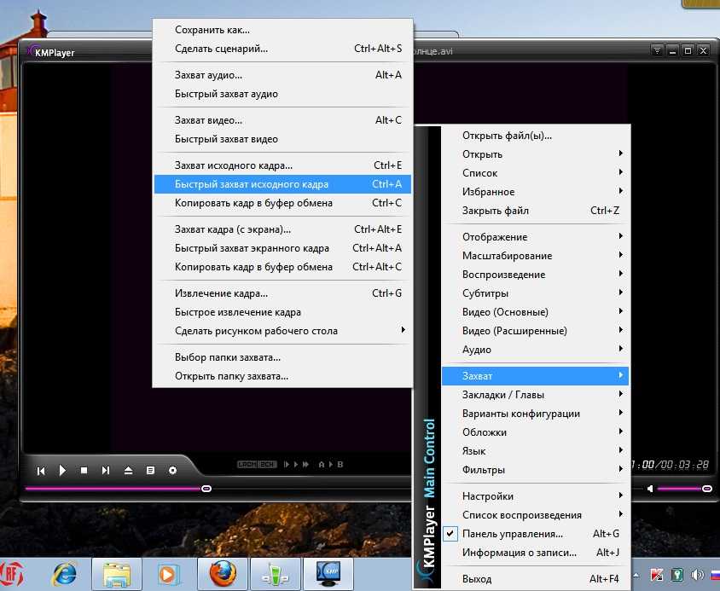Open the Фильтры submenu

point(536,470)
